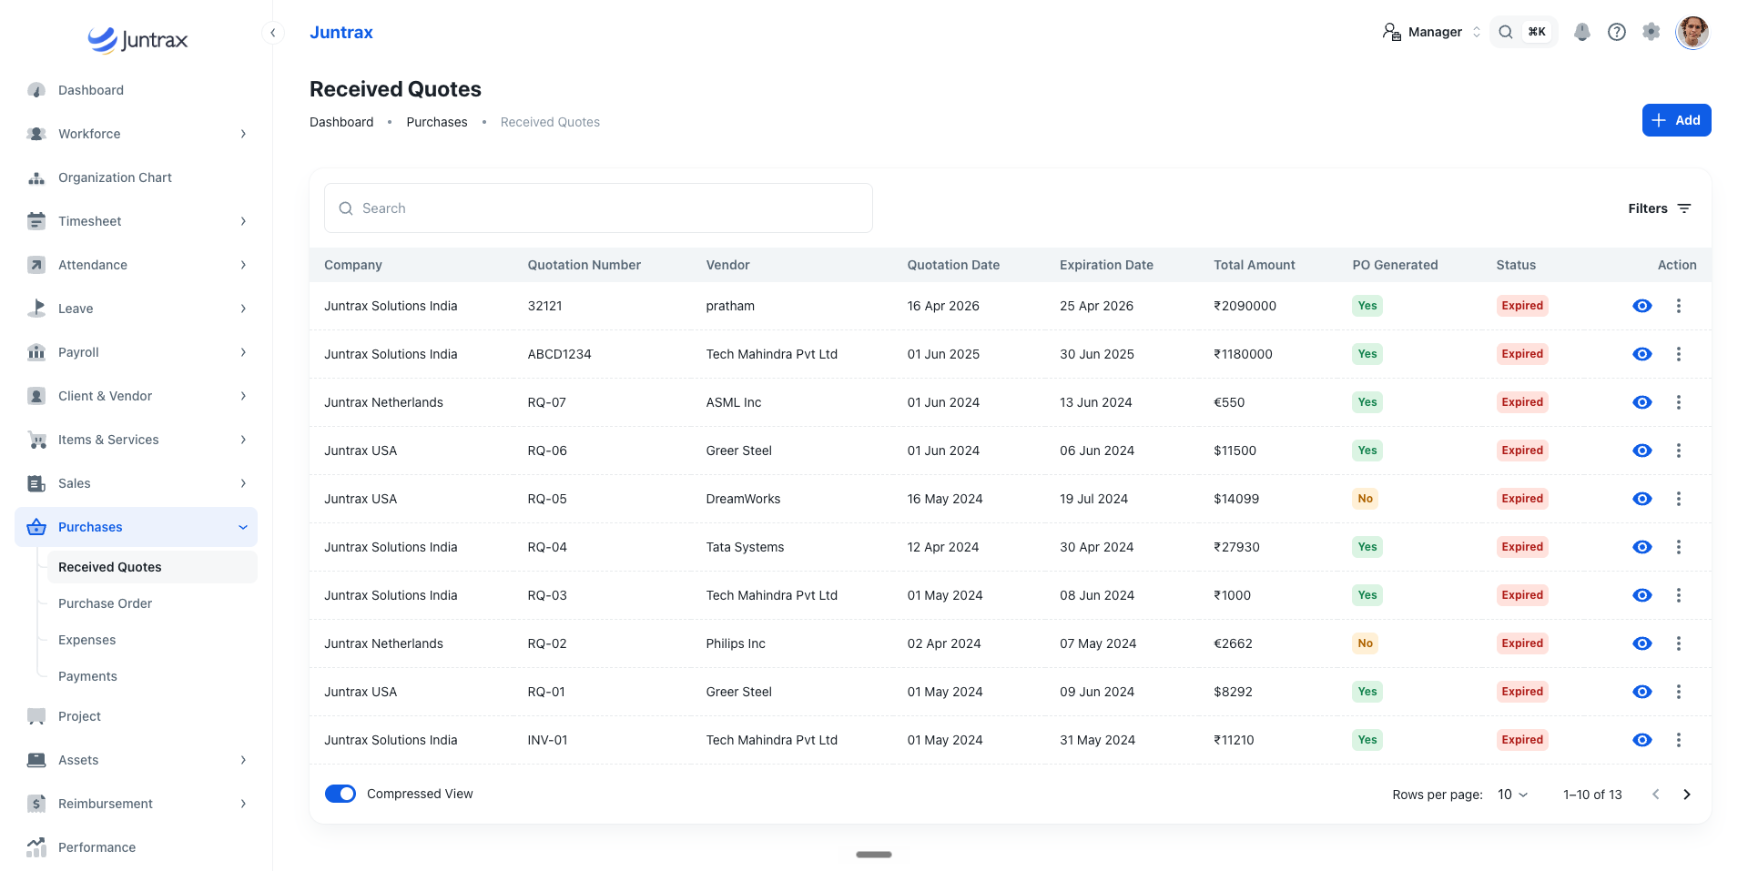Click Purchases breadcrumb link
This screenshot has height=871, width=1748.
coord(437,122)
